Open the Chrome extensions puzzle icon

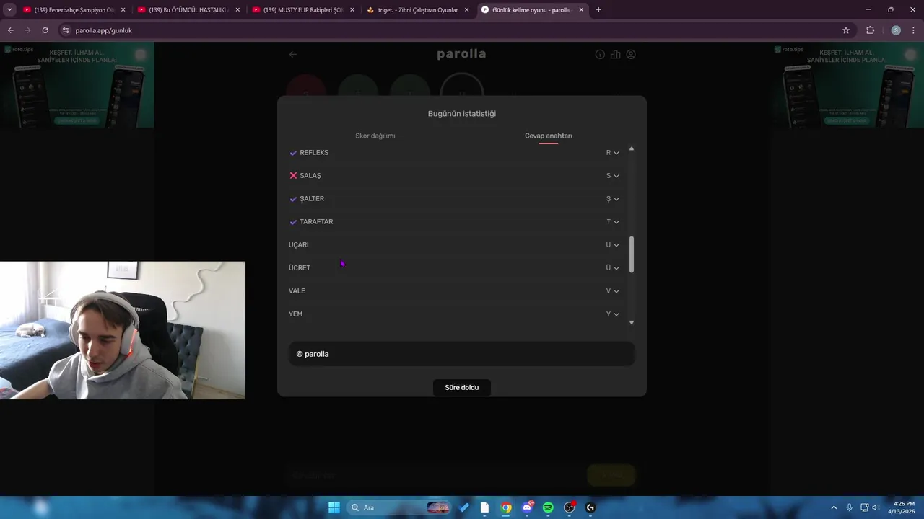point(870,30)
